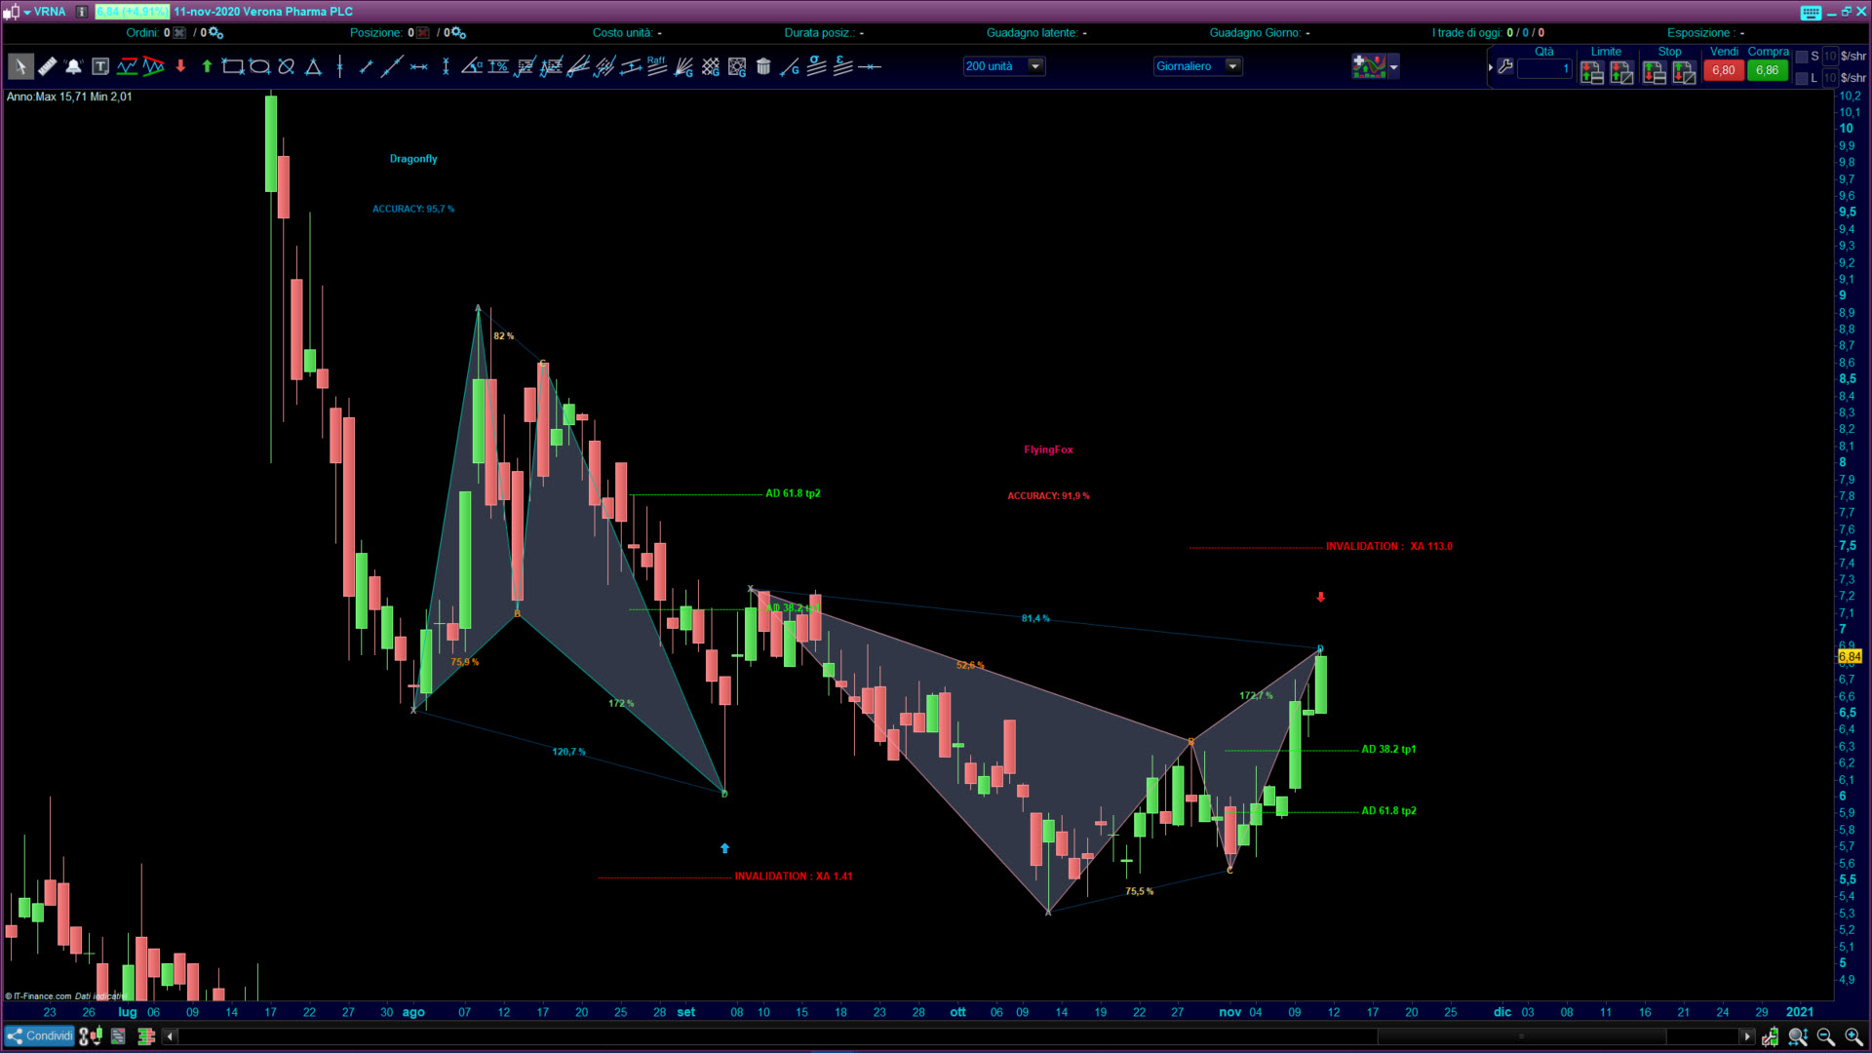This screenshot has height=1053, width=1872.
Task: Toggle the S stop checkbox
Action: 1802,57
